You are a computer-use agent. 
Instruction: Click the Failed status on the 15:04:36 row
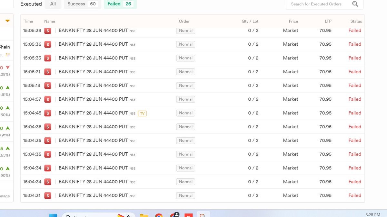pos(355,127)
